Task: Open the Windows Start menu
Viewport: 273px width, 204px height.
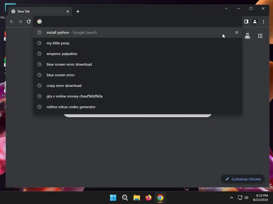Action: coord(113,198)
